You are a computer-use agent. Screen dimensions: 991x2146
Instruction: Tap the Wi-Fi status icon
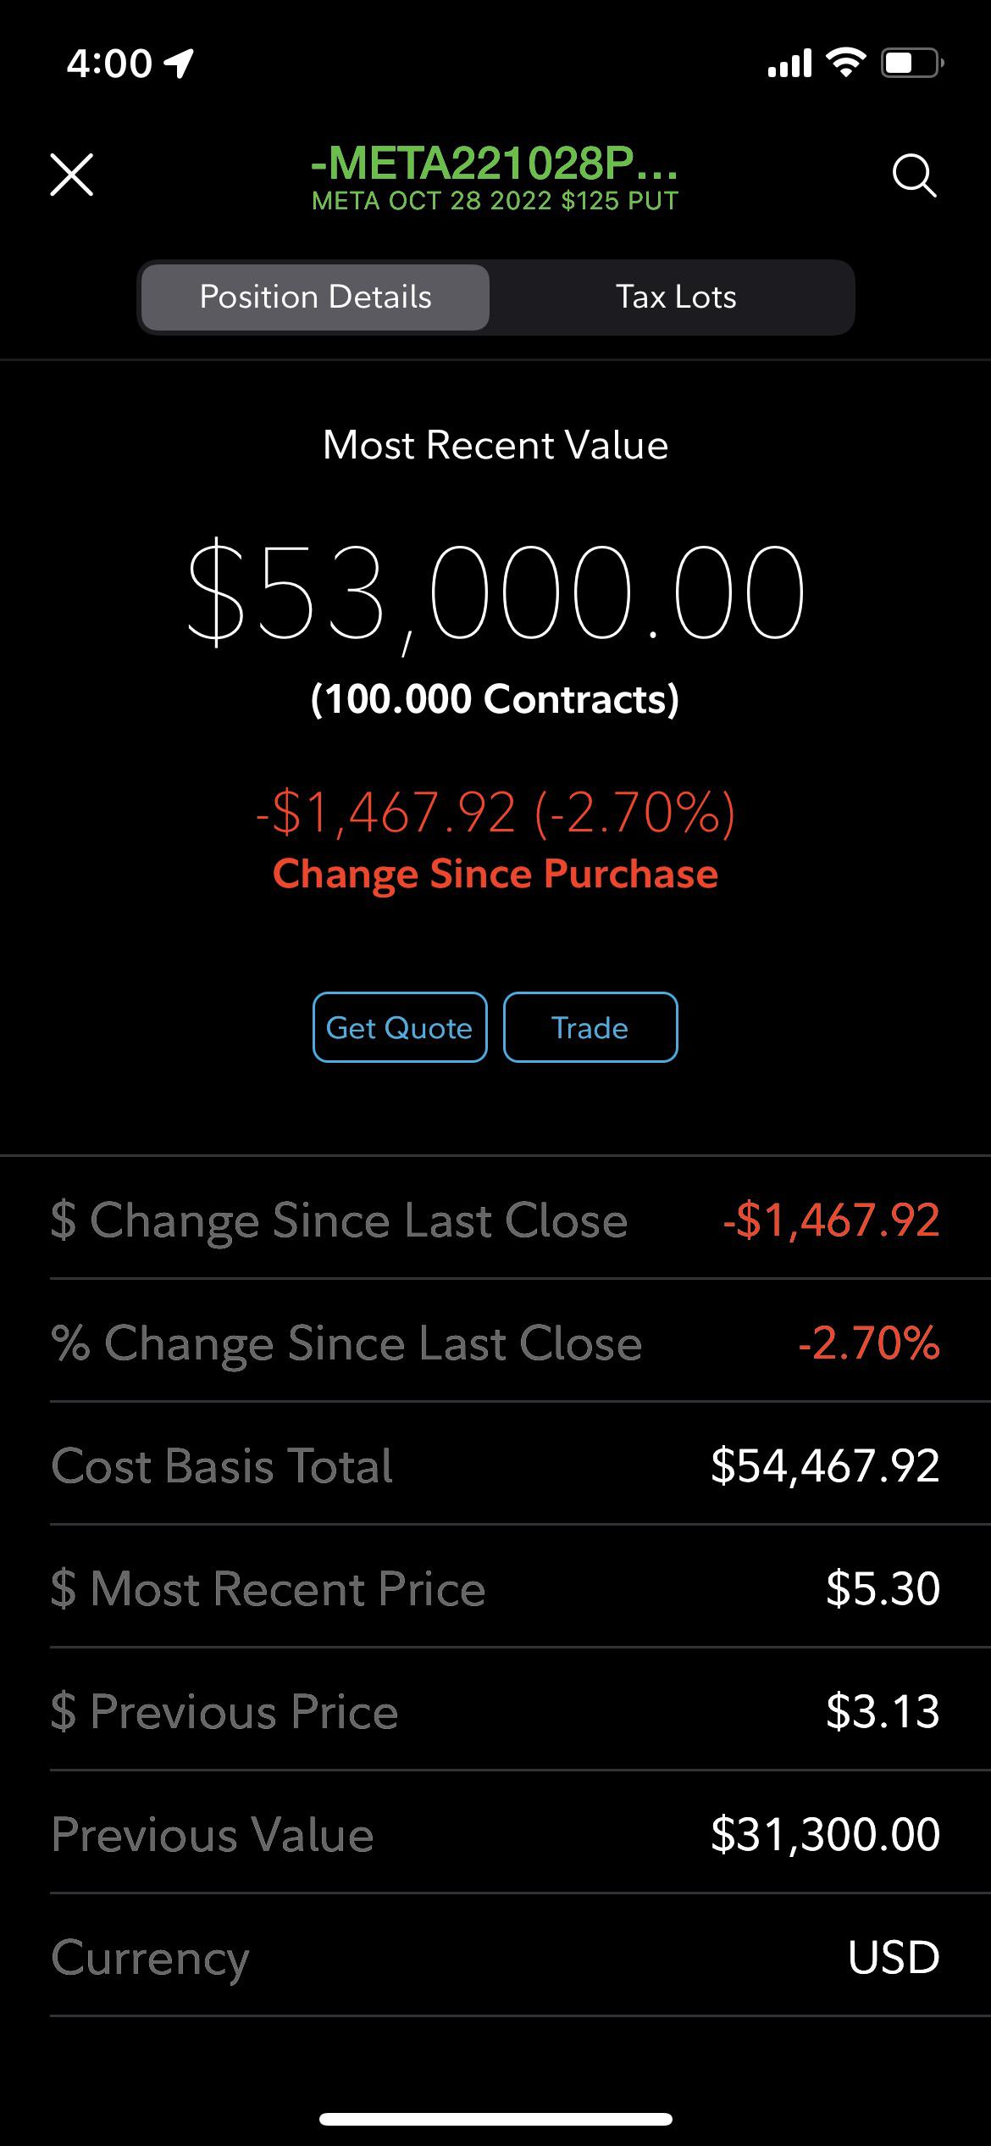pos(844,63)
